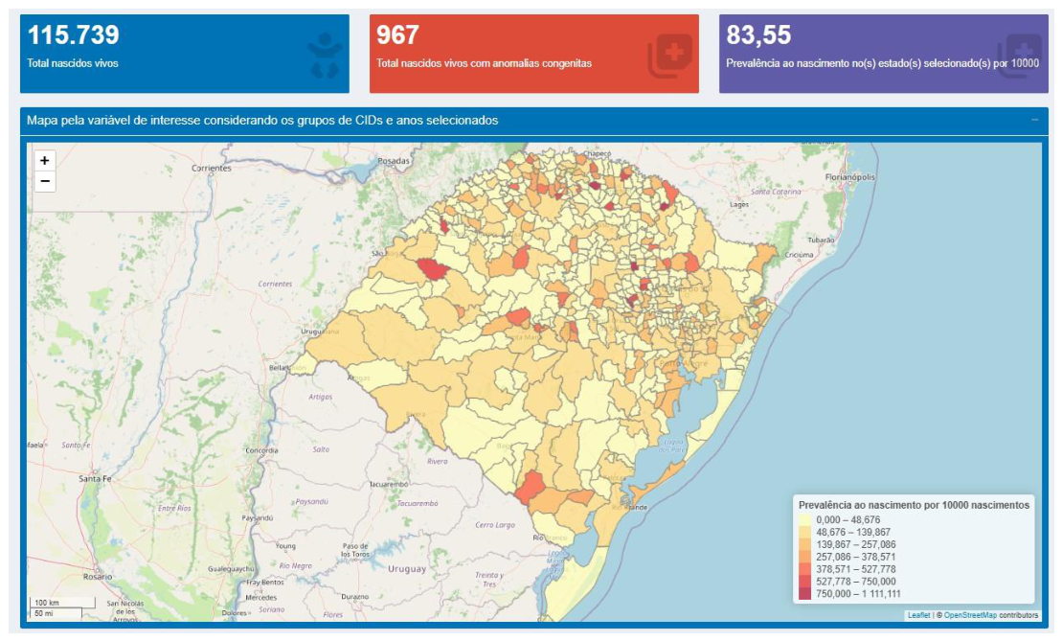Click the 'Prevalência ao nascimento no(s) estado(s)' label
This screenshot has width=1062, height=641.
[883, 63]
